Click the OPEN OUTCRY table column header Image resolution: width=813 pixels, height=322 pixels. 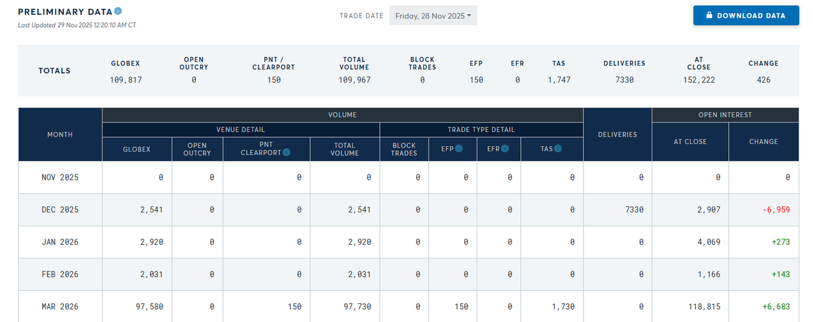coord(197,149)
